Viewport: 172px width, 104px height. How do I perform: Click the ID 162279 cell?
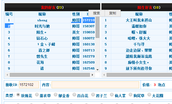89,56
